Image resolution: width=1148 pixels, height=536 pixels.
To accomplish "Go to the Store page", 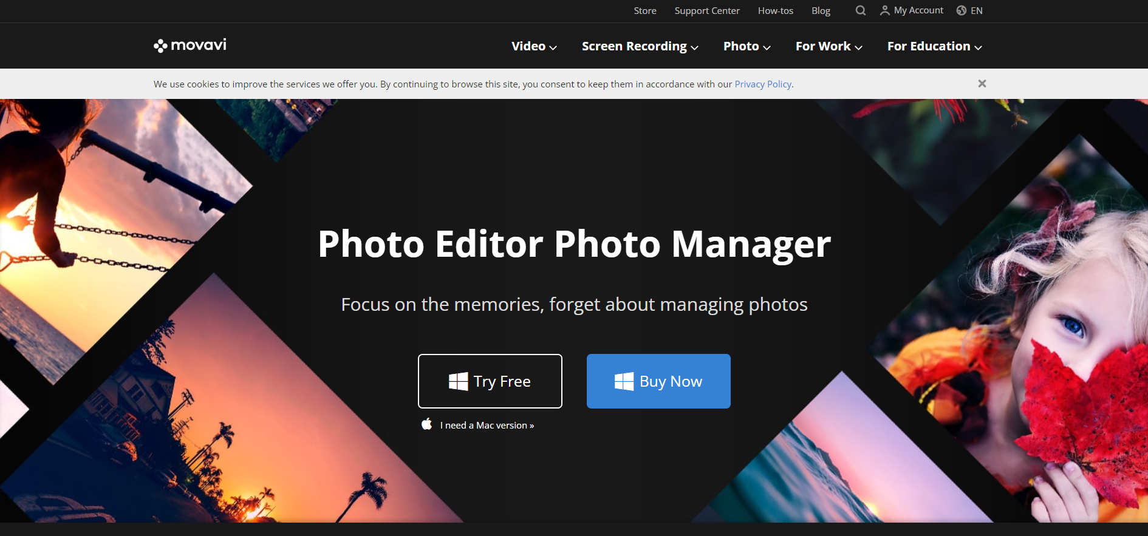I will pos(644,11).
